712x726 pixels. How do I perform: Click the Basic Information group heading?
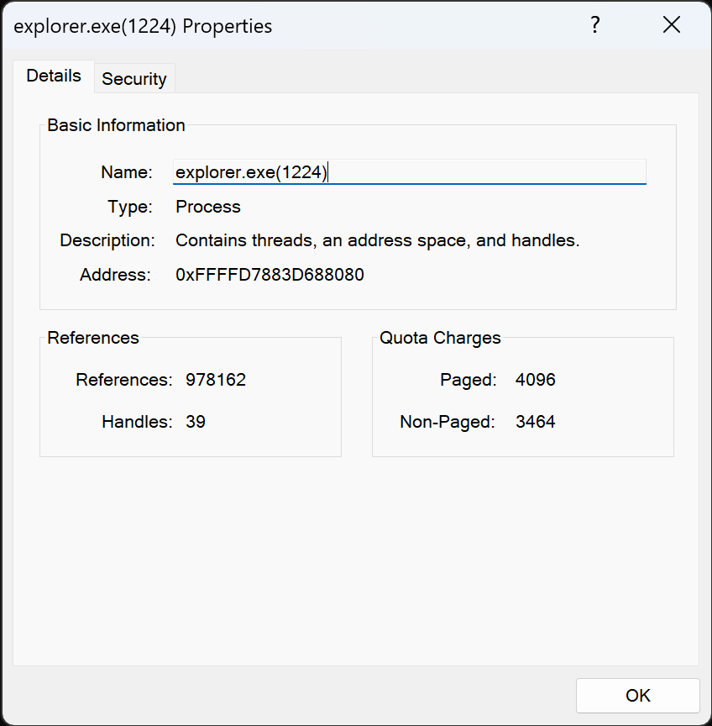(x=116, y=125)
